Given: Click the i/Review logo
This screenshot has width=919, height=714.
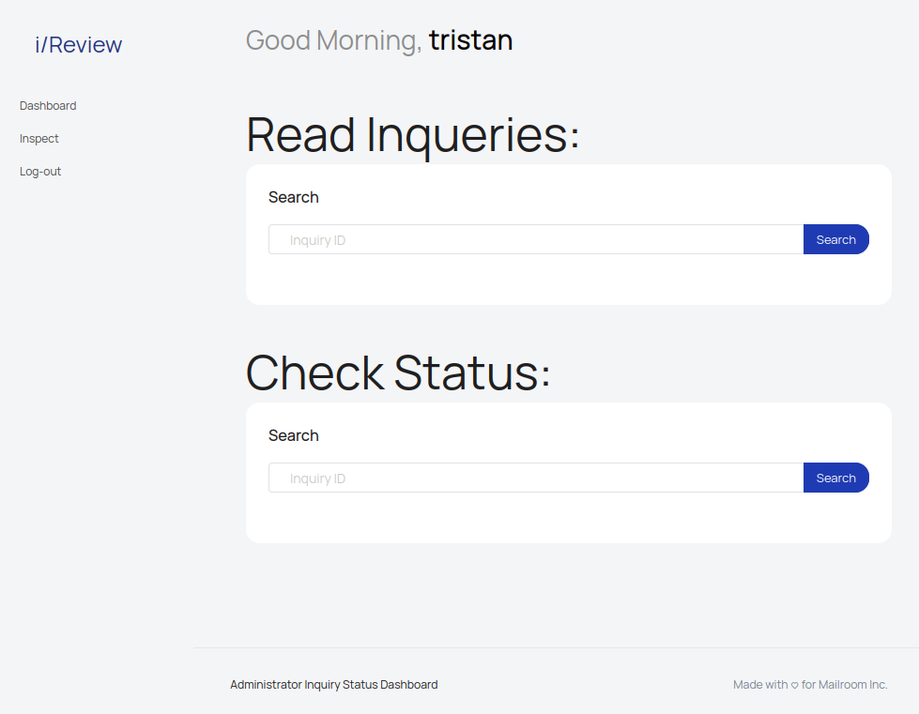Looking at the screenshot, I should (x=79, y=45).
